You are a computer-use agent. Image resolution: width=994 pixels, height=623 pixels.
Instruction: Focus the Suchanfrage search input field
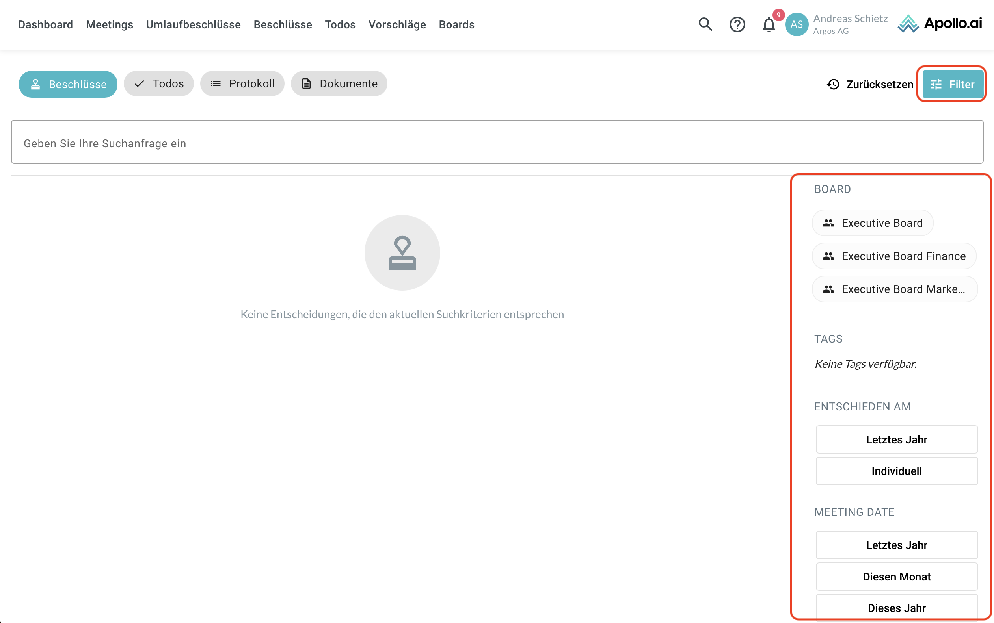497,143
